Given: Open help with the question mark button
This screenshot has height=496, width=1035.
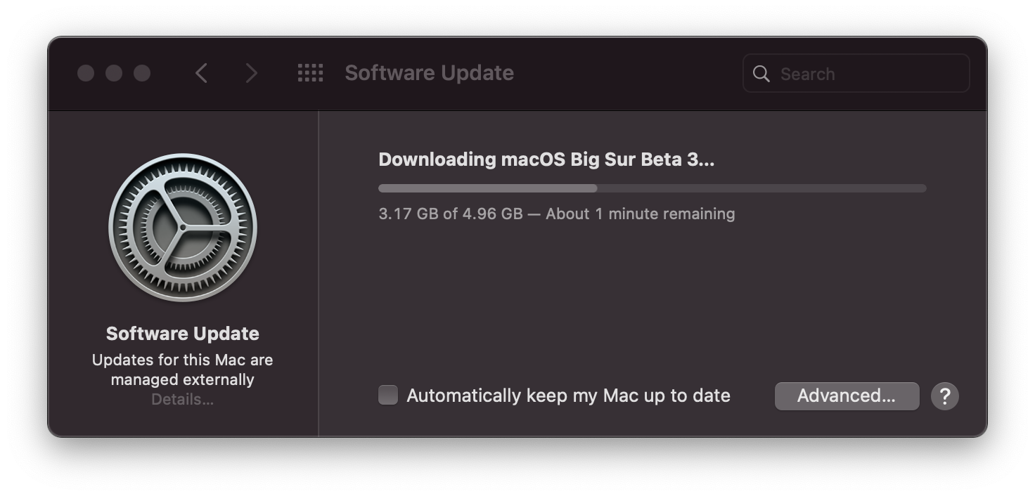Looking at the screenshot, I should click(944, 396).
